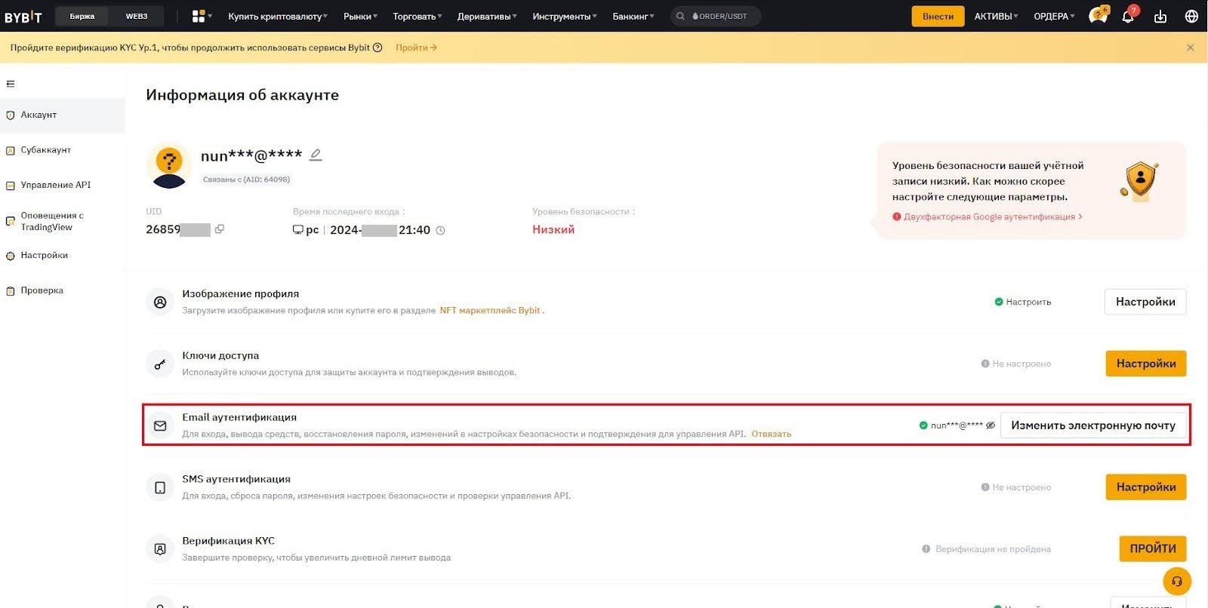Click the ПРОЙТИ KYC verification button
This screenshot has height=608, width=1208.
(1153, 549)
